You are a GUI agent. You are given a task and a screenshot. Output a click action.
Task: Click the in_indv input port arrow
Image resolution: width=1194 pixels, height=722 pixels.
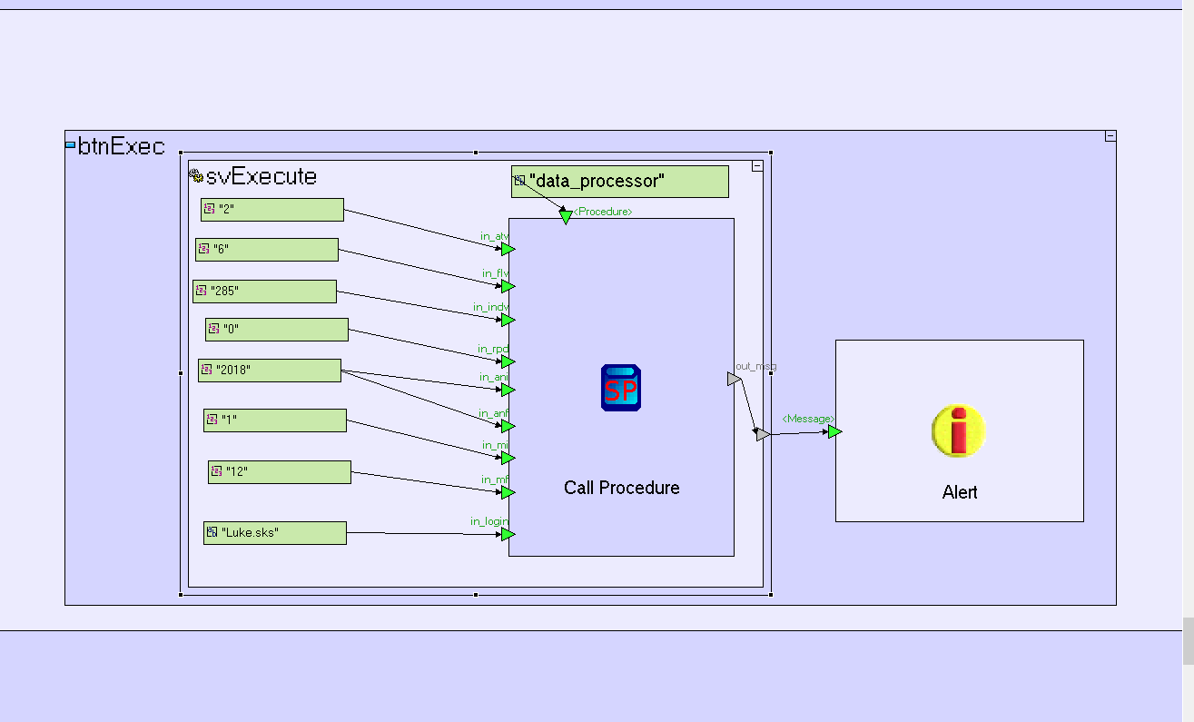pyautogui.click(x=508, y=320)
